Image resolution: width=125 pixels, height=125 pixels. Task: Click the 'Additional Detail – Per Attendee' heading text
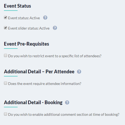(39, 71)
